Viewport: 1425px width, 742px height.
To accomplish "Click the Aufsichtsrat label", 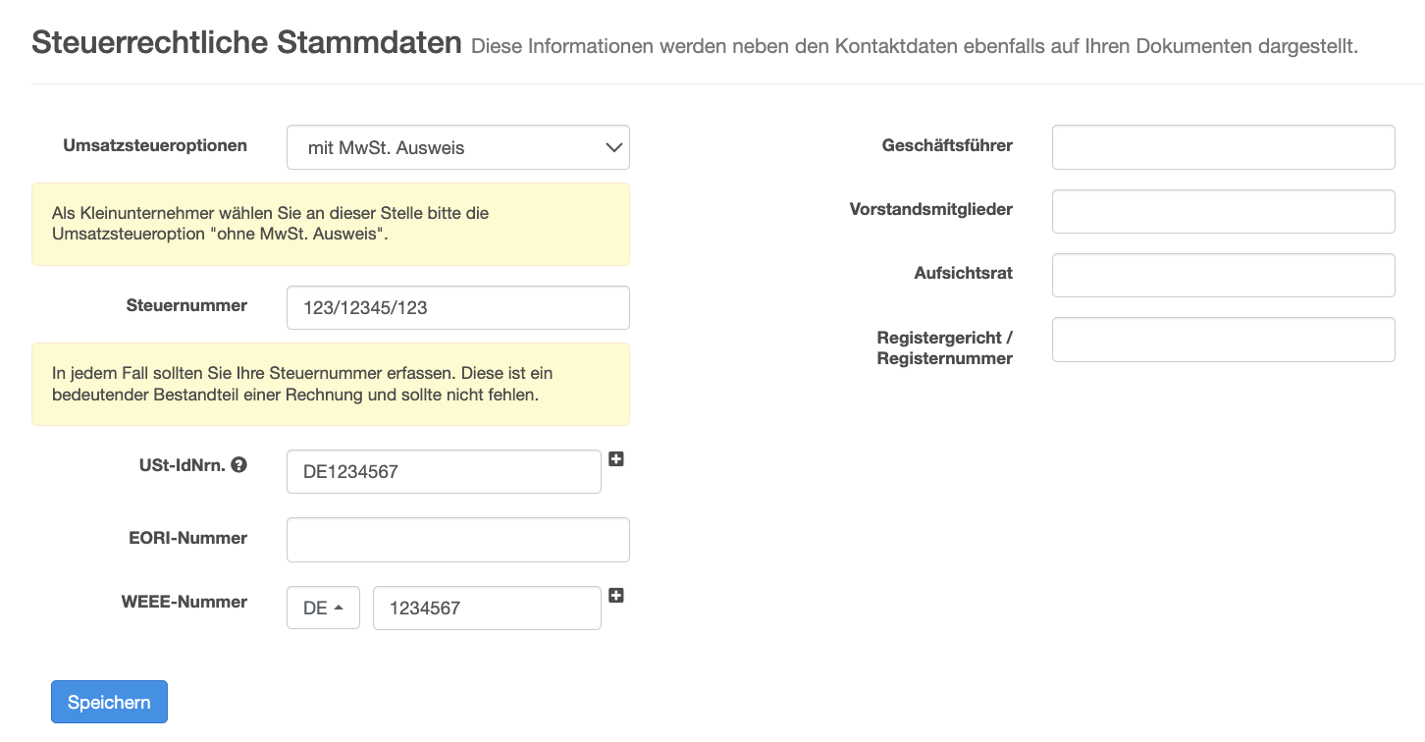I will (964, 273).
